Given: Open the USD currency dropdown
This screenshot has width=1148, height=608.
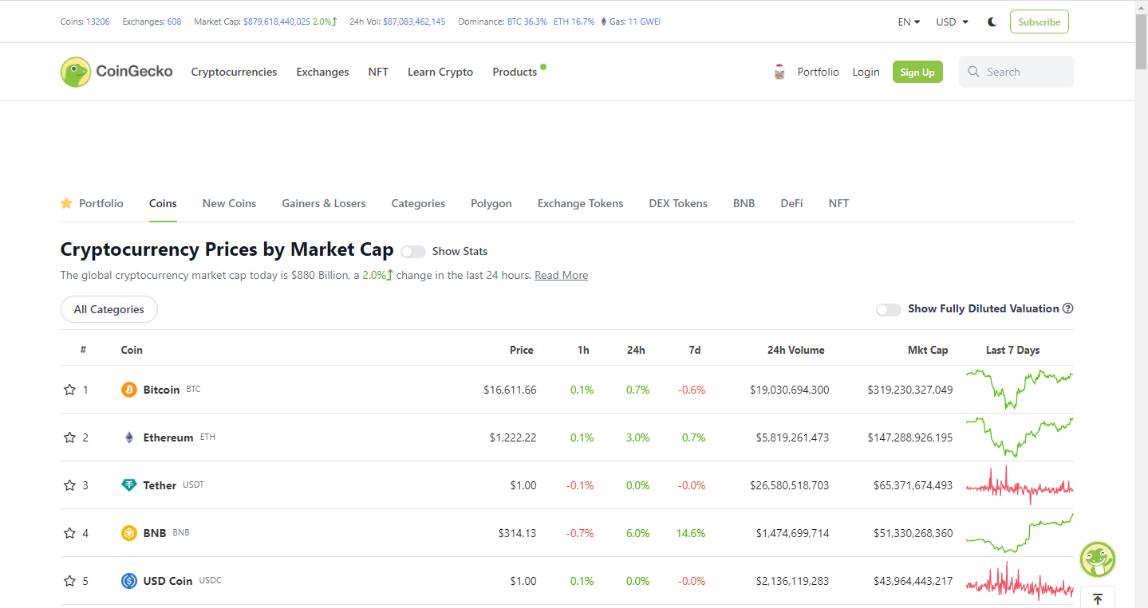Looking at the screenshot, I should (952, 22).
